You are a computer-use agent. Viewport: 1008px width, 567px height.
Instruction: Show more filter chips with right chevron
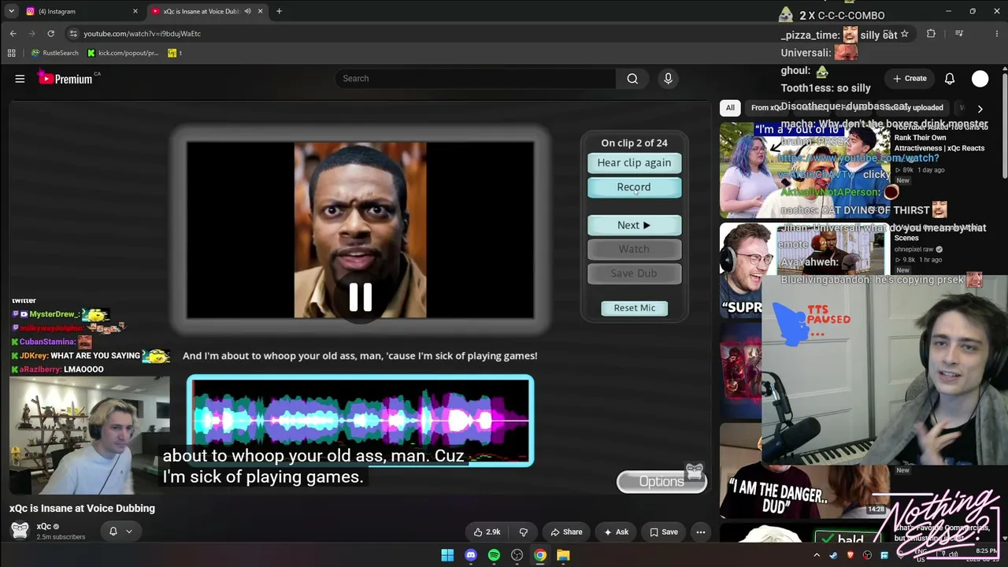coord(980,109)
